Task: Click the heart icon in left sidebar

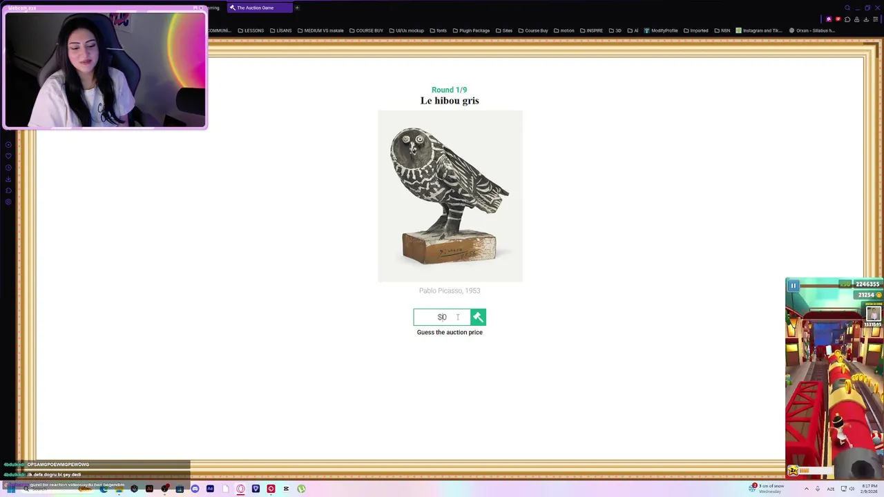Action: (8, 156)
